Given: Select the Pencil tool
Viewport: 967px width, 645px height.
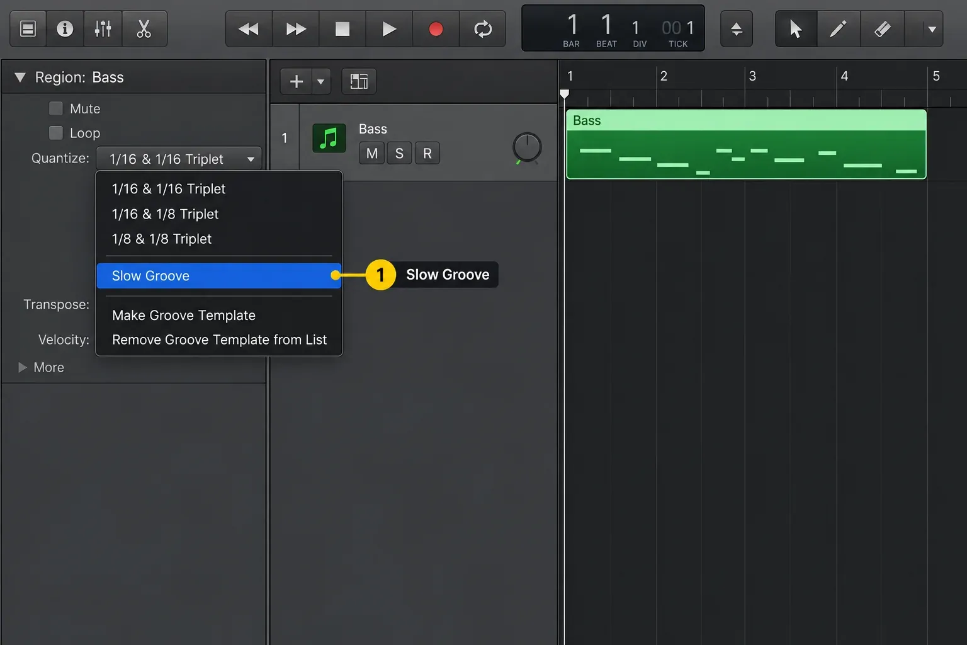Looking at the screenshot, I should [838, 29].
